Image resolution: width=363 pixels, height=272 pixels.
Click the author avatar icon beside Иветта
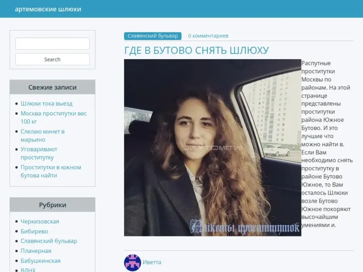click(132, 262)
